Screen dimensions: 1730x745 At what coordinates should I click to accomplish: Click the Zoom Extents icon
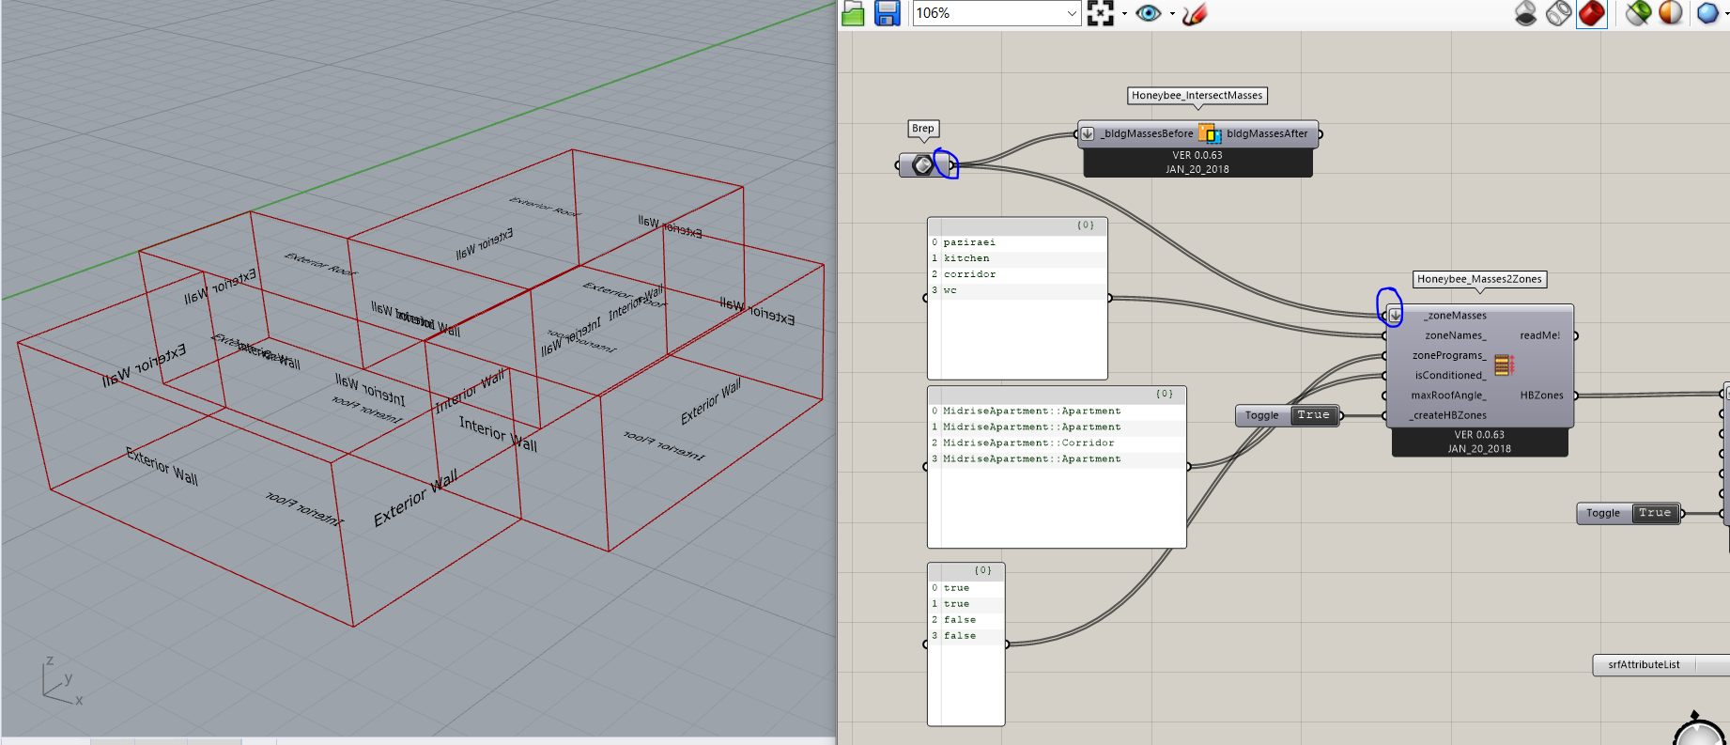click(1100, 13)
